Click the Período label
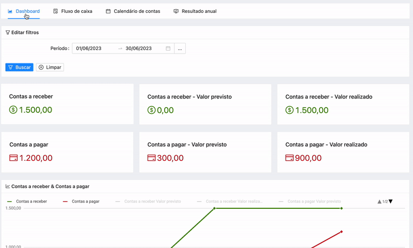The width and height of the screenshot is (413, 248). click(x=60, y=48)
